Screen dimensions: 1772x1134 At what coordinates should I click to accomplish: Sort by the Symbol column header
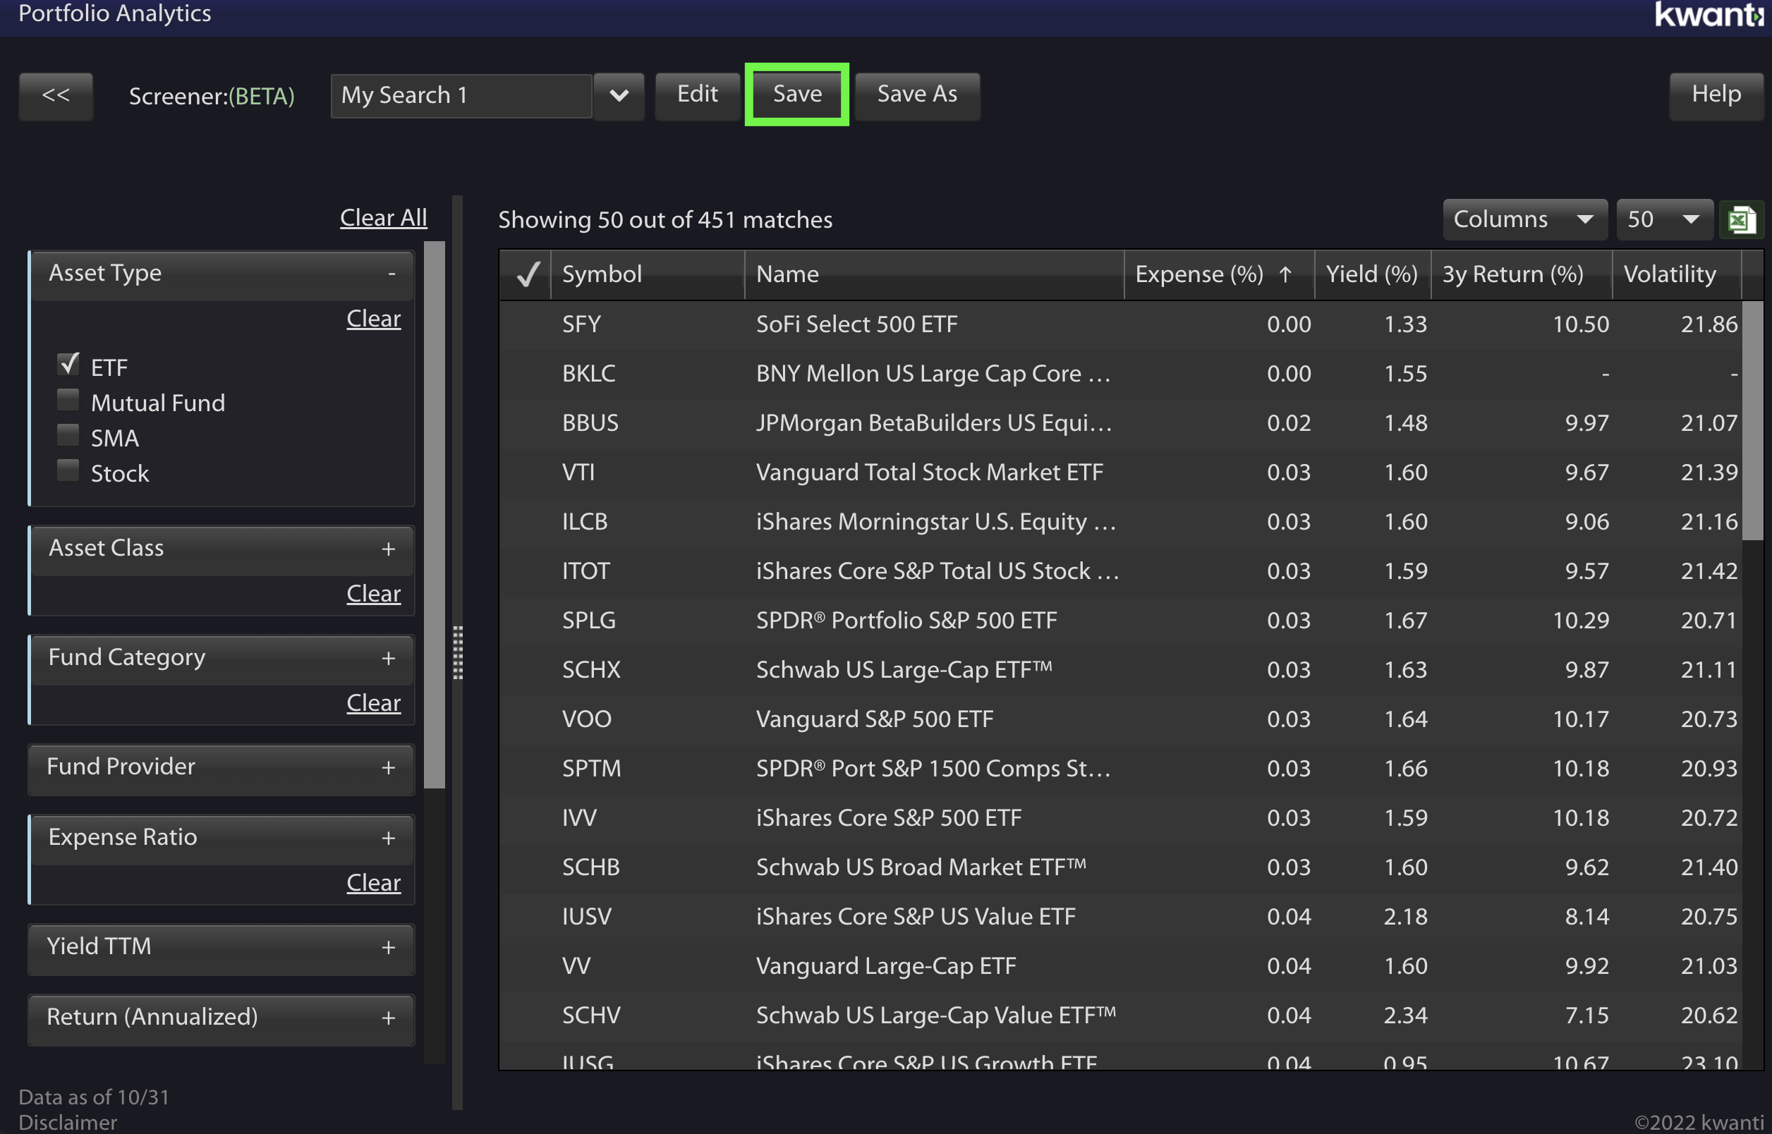[x=648, y=274]
